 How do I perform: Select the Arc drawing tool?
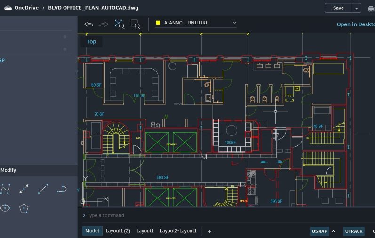coord(62,189)
